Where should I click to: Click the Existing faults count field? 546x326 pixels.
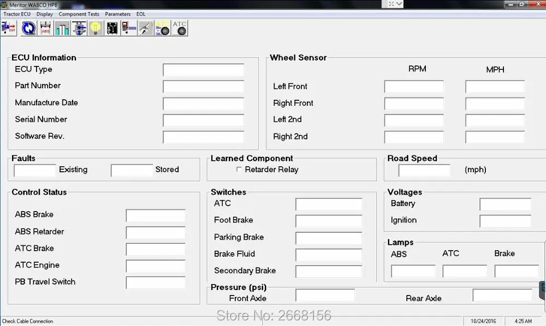tap(35, 170)
